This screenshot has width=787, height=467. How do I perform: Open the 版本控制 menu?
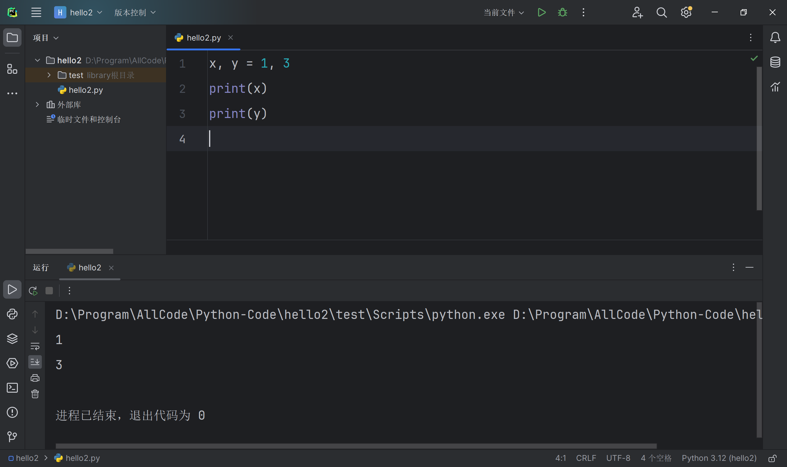[135, 13]
